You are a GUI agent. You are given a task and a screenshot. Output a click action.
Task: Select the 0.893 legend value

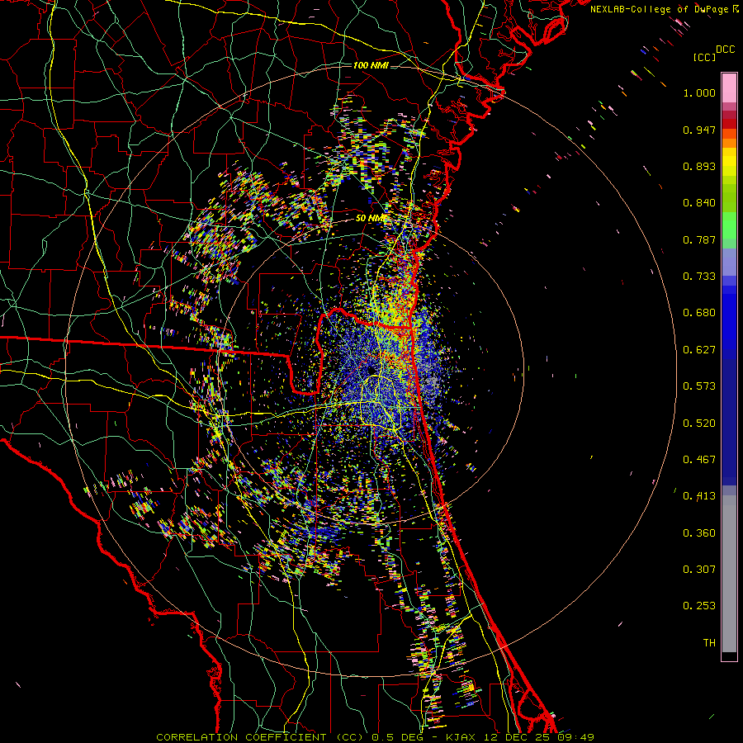(x=699, y=166)
